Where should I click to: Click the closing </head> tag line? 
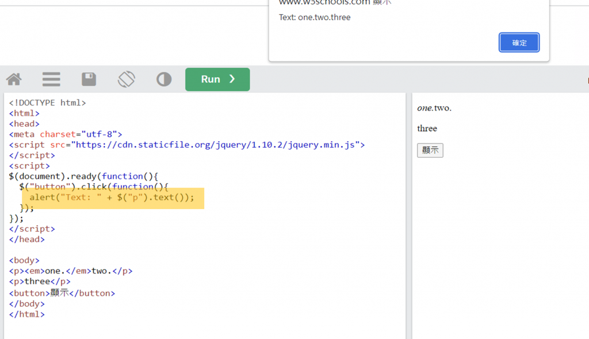coord(26,239)
